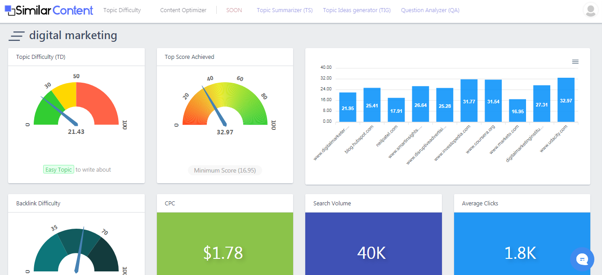Open the chat support bubble
Image resolution: width=602 pixels, height=275 pixels.
pos(582,259)
